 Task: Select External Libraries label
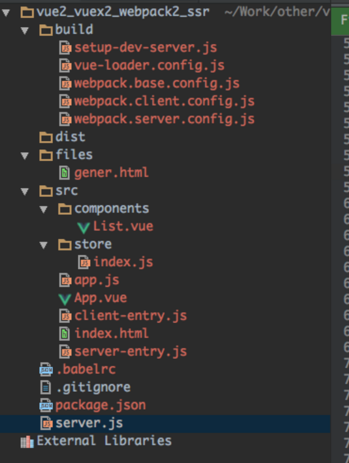click(x=104, y=441)
